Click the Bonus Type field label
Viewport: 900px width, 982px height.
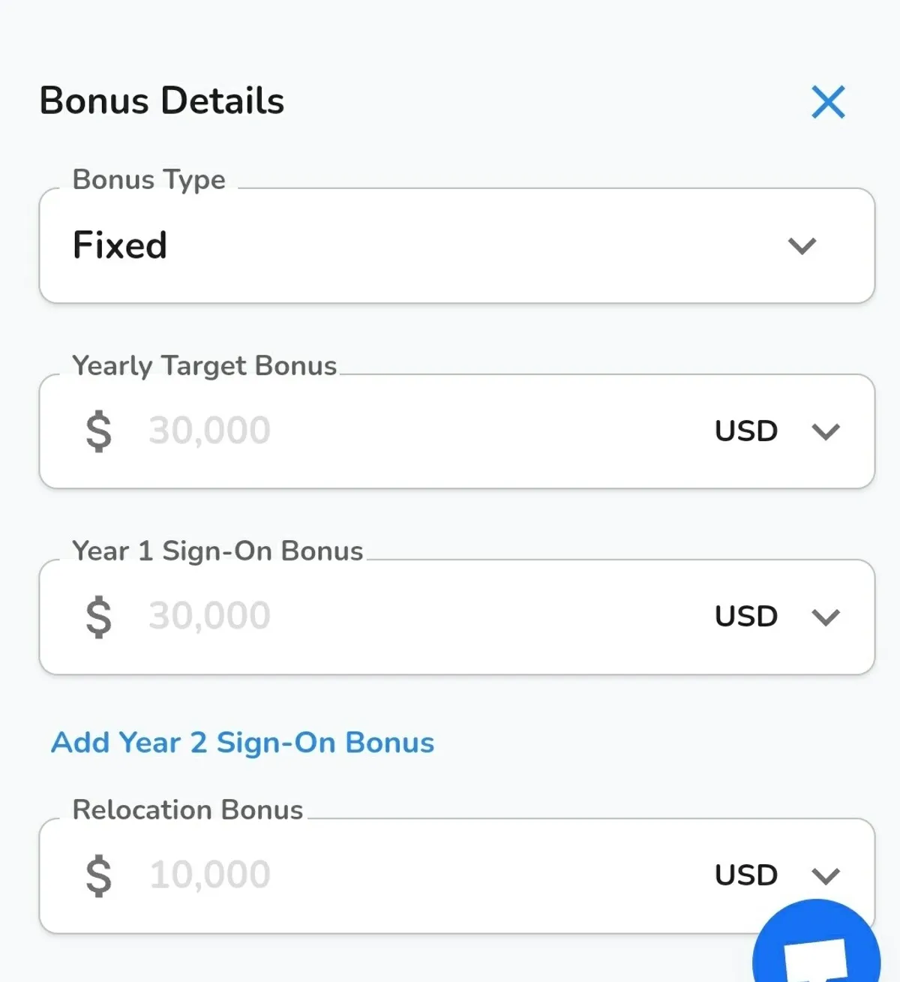(x=148, y=180)
